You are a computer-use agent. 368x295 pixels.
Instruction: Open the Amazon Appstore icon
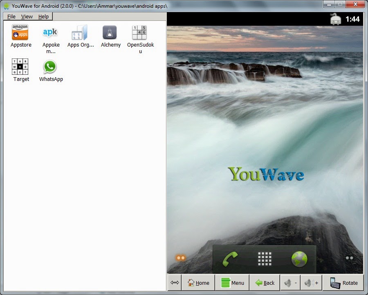[x=20, y=32]
